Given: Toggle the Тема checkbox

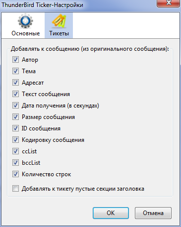Looking at the screenshot, I should pos(15,71).
